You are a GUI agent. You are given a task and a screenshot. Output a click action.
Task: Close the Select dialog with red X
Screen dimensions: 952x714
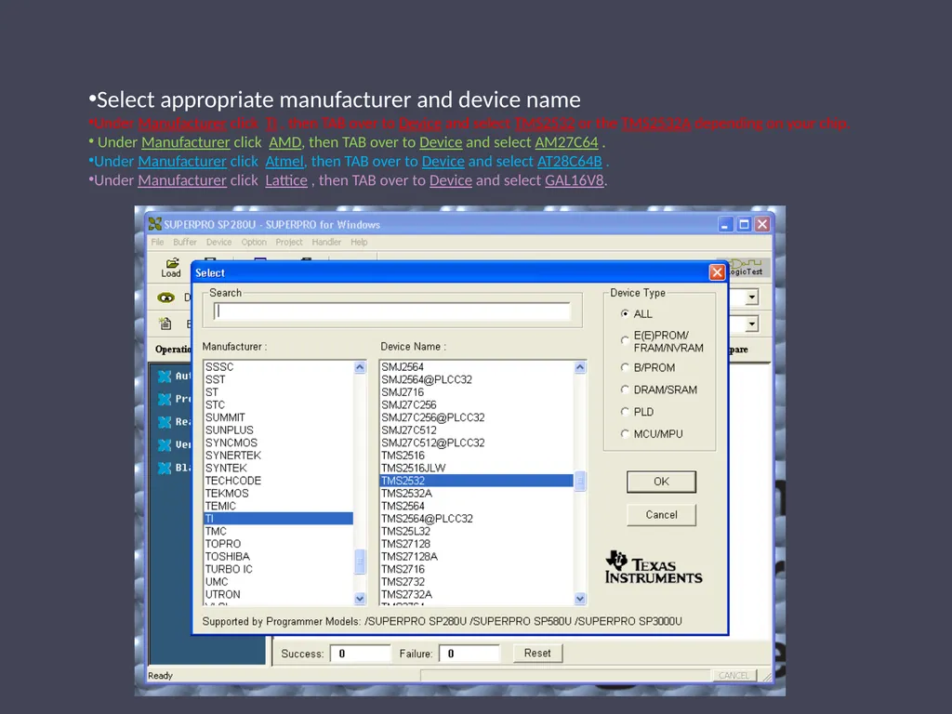click(717, 272)
